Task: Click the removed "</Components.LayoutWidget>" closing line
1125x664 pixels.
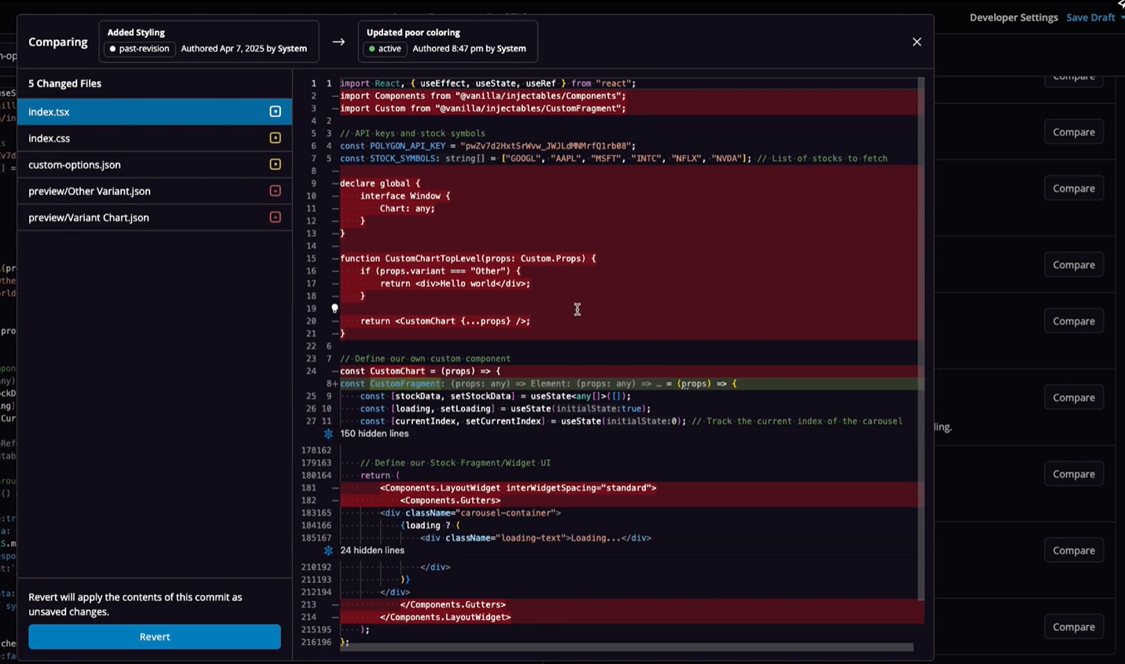Action: click(x=445, y=618)
